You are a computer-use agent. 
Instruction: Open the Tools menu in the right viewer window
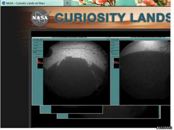pos(117,40)
